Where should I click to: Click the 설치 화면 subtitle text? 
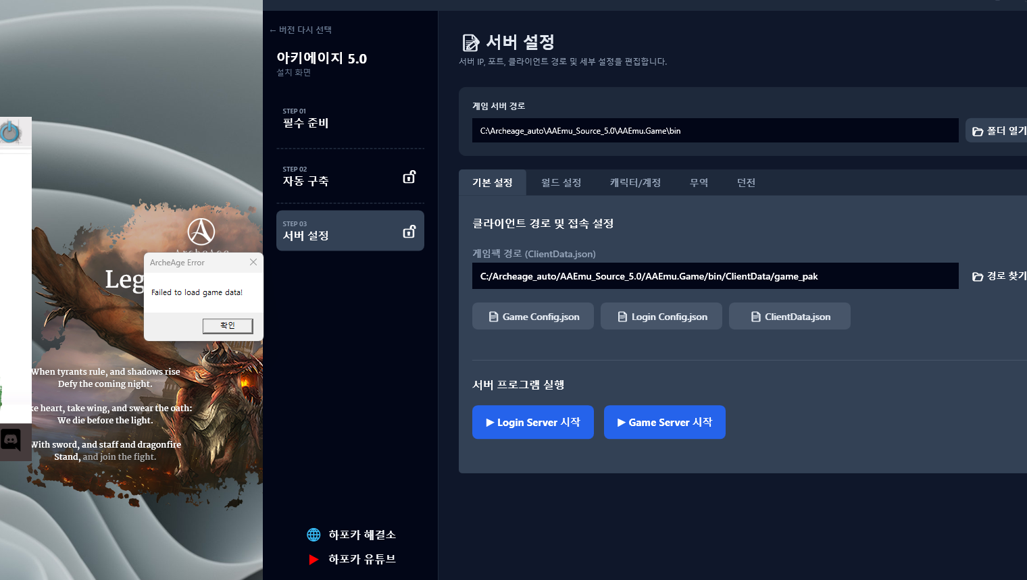[294, 72]
